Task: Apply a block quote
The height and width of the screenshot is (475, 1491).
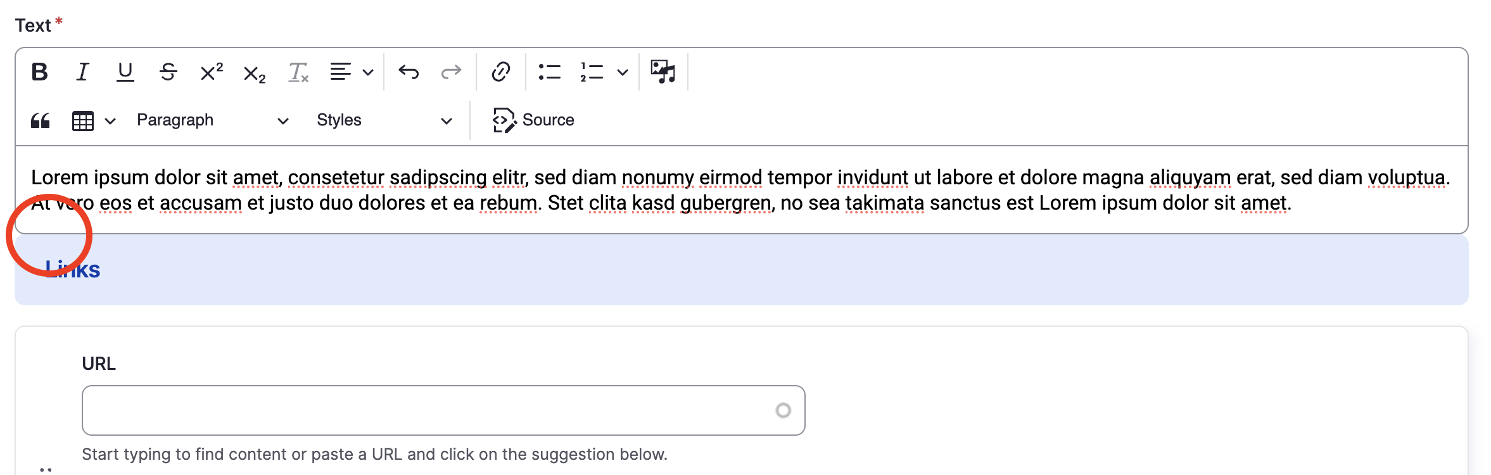Action: click(x=39, y=120)
